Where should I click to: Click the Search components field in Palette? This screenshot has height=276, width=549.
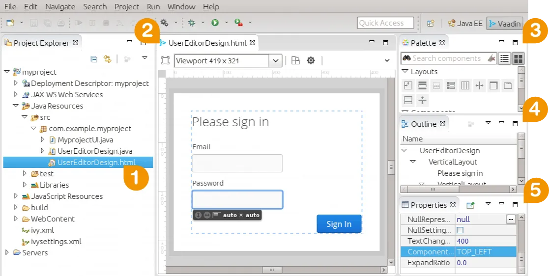pos(449,58)
